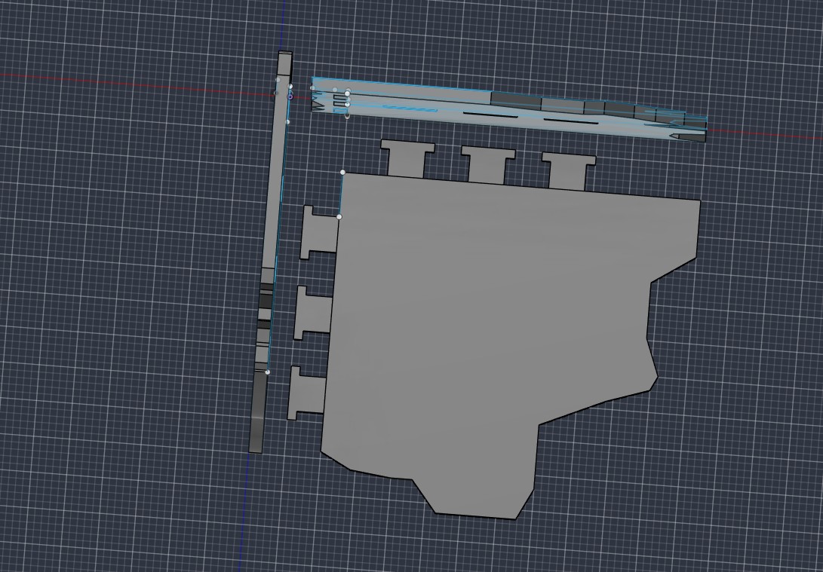Screen dimensions: 823x572
Task: Click the first black slot on the horizontal part
Action: (491, 115)
